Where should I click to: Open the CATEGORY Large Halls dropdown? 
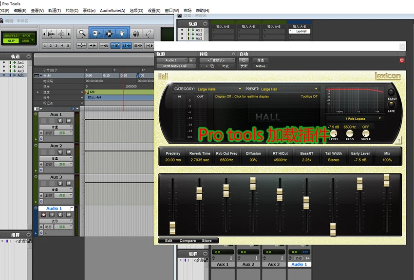click(x=219, y=89)
